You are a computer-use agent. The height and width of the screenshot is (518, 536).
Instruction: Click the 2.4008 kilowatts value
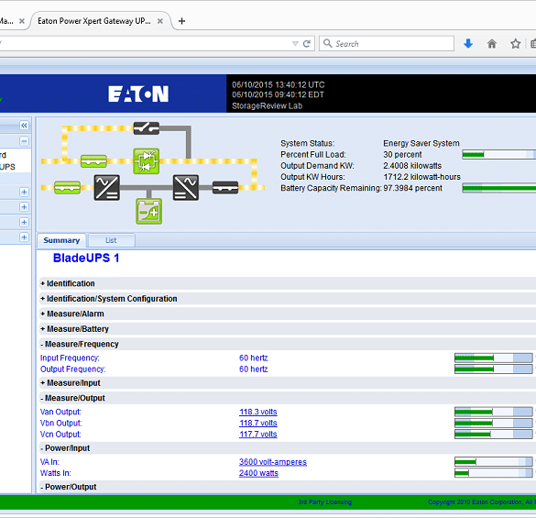[x=412, y=166]
